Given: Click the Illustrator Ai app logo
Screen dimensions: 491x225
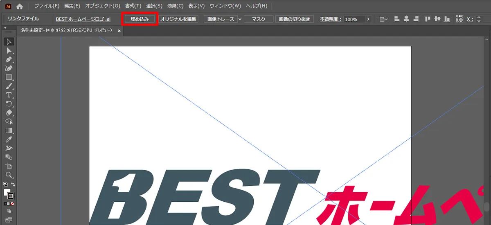Looking at the screenshot, I should click(x=7, y=6).
